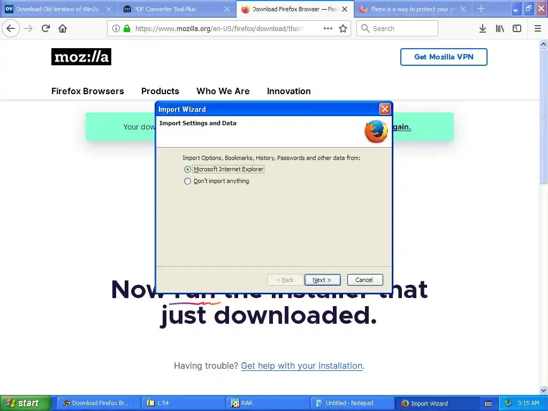
Task: Bookmark this page with the star
Action: (343, 28)
